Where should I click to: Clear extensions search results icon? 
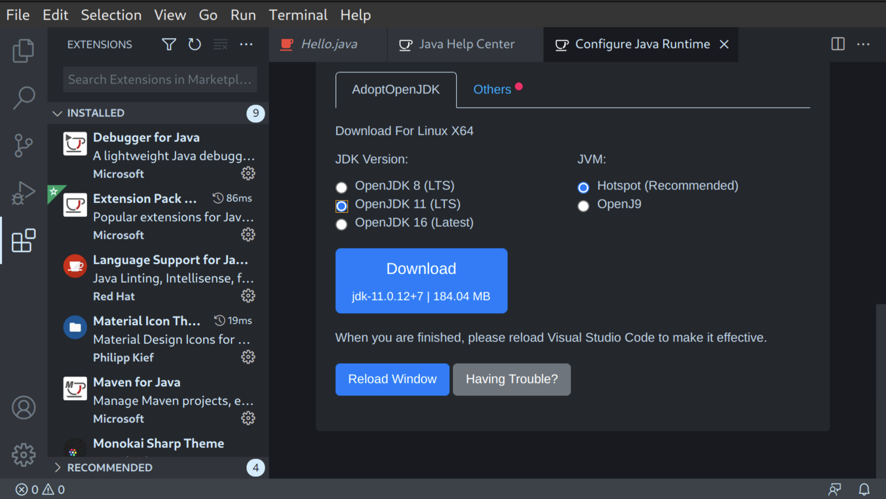coord(221,44)
